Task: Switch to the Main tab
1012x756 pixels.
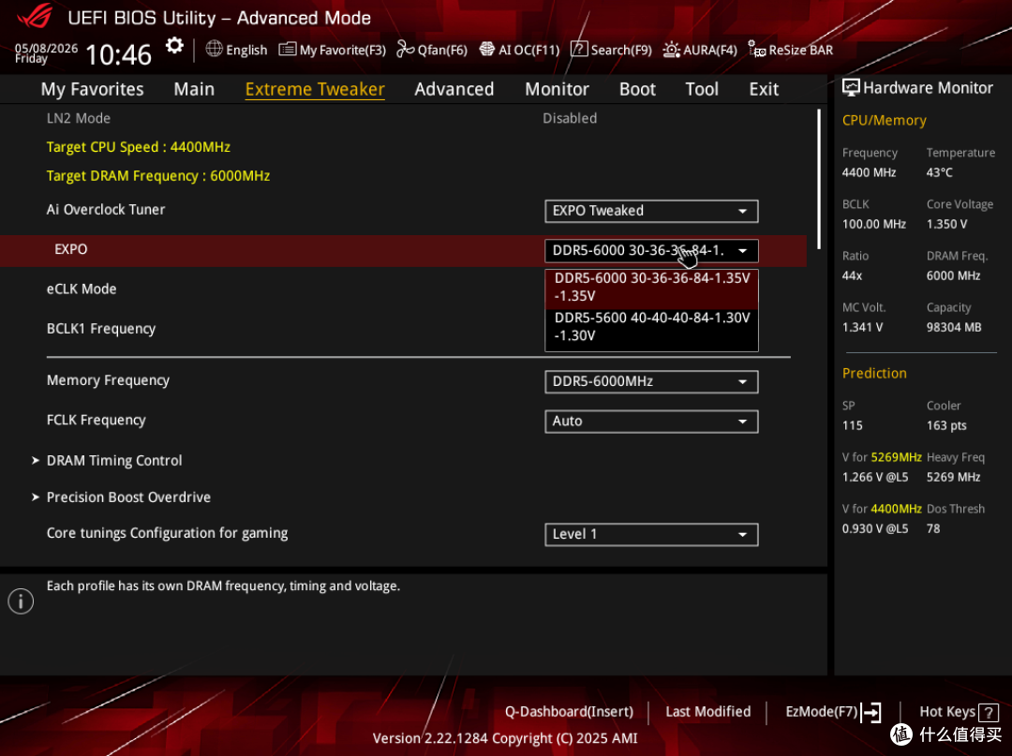Action: click(194, 89)
